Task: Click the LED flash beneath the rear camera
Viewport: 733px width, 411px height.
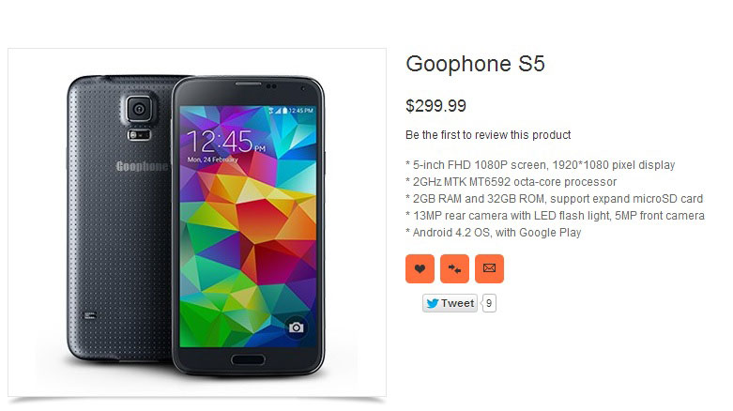Action: pos(139,135)
